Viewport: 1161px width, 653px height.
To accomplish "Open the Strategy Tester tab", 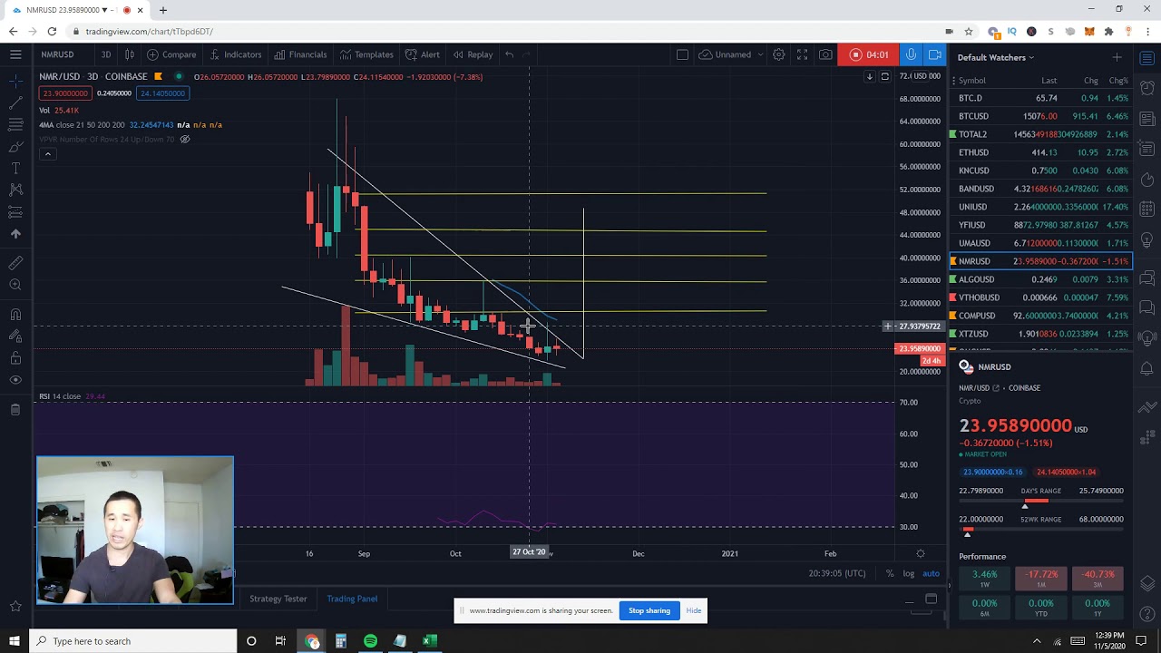I will (278, 599).
